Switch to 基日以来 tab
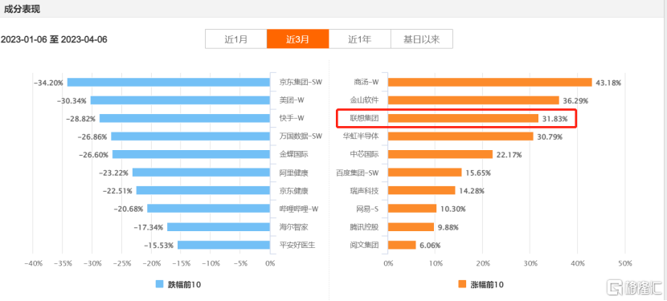 click(x=422, y=39)
